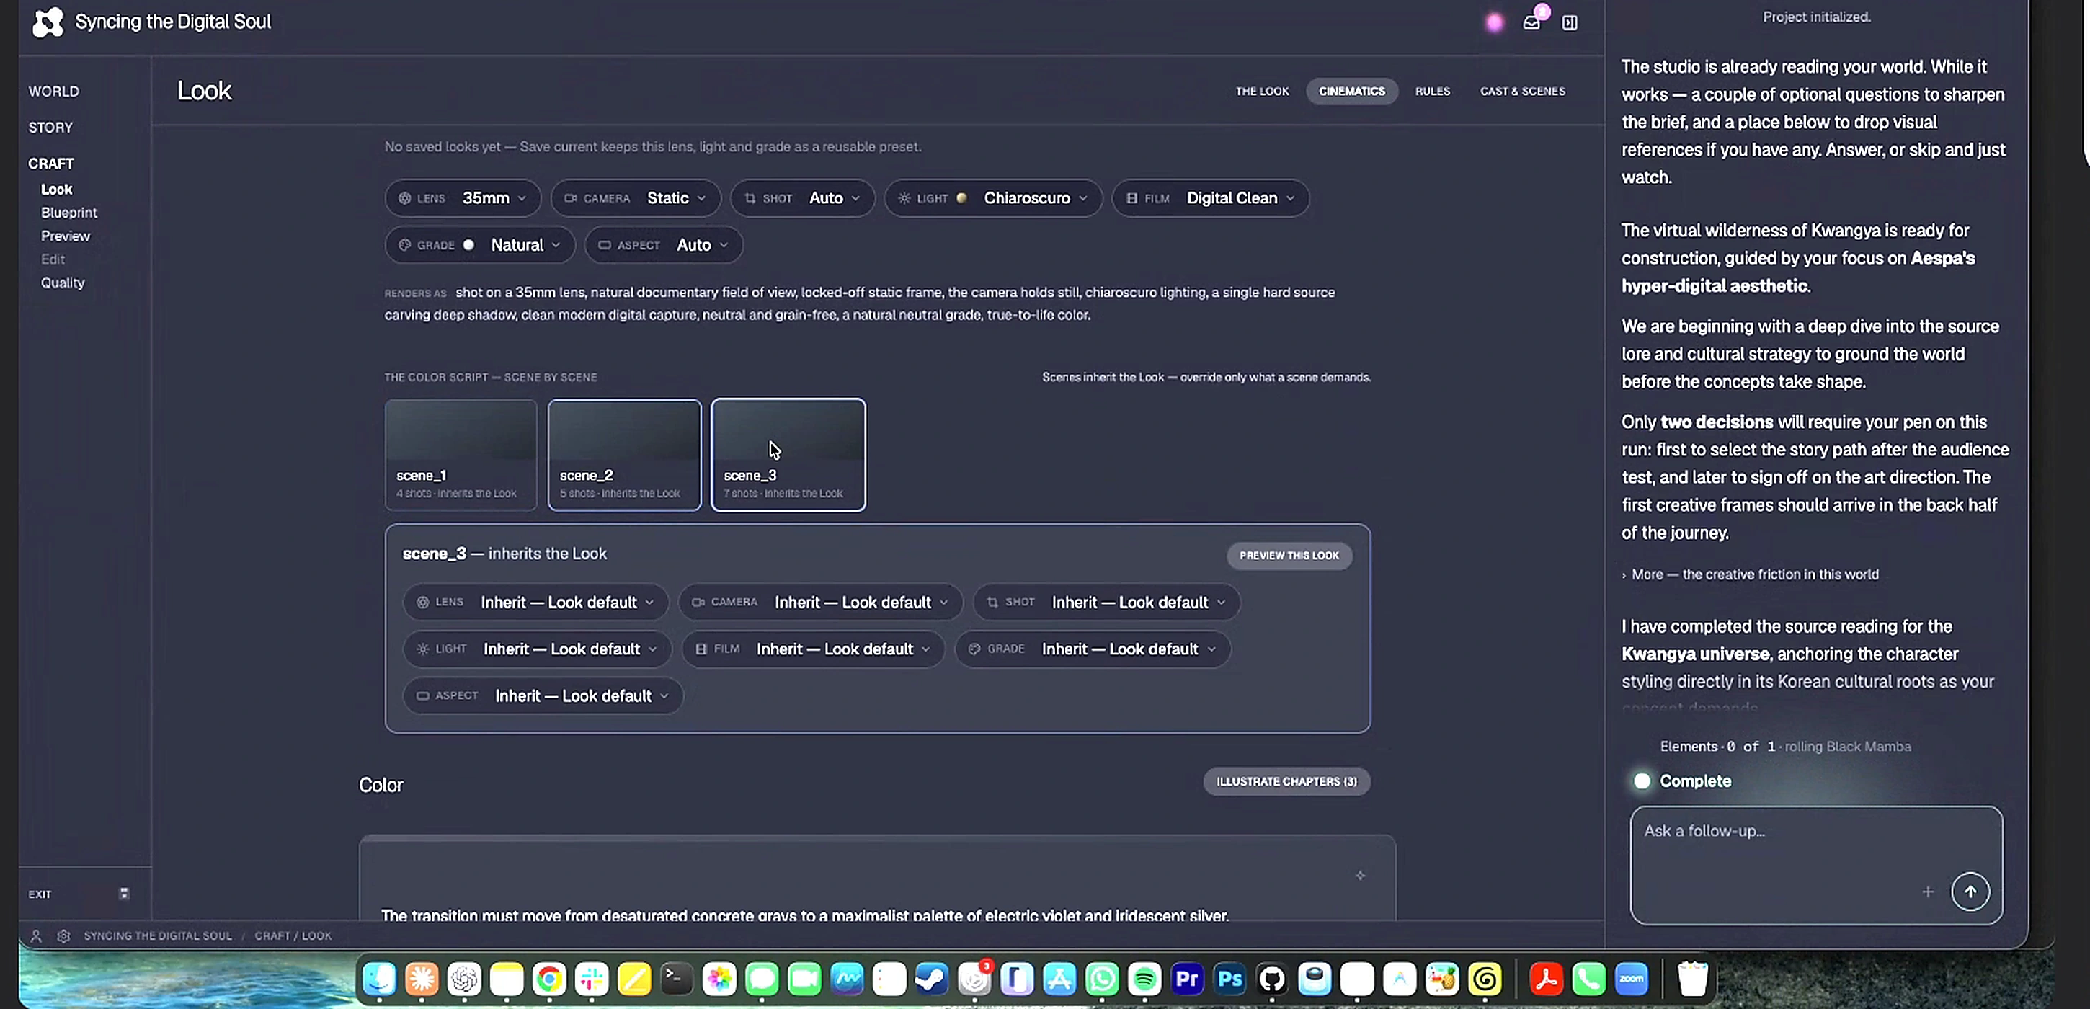Image resolution: width=2090 pixels, height=1009 pixels.
Task: Click the Preview This Look button
Action: pyautogui.click(x=1289, y=555)
